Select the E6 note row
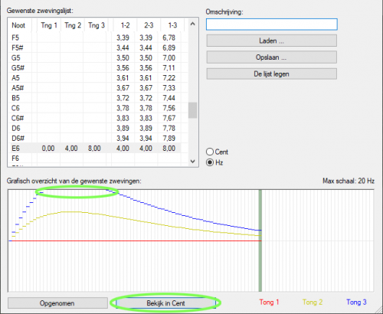This screenshot has width=383, height=314. (98, 148)
